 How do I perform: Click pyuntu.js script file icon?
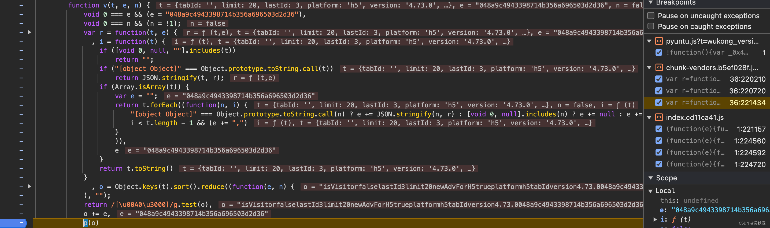tap(659, 41)
